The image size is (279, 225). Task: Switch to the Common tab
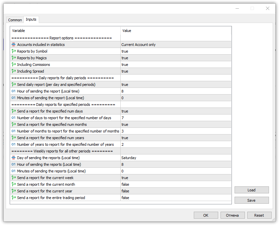click(x=15, y=20)
